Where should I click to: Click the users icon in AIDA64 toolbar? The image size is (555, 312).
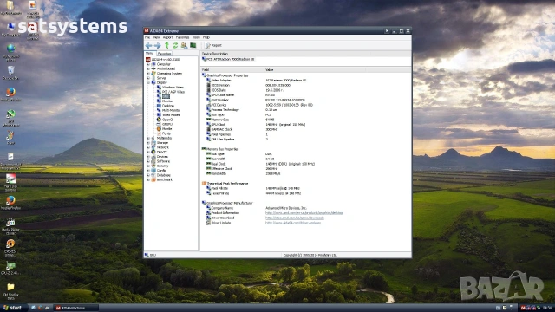(x=184, y=45)
